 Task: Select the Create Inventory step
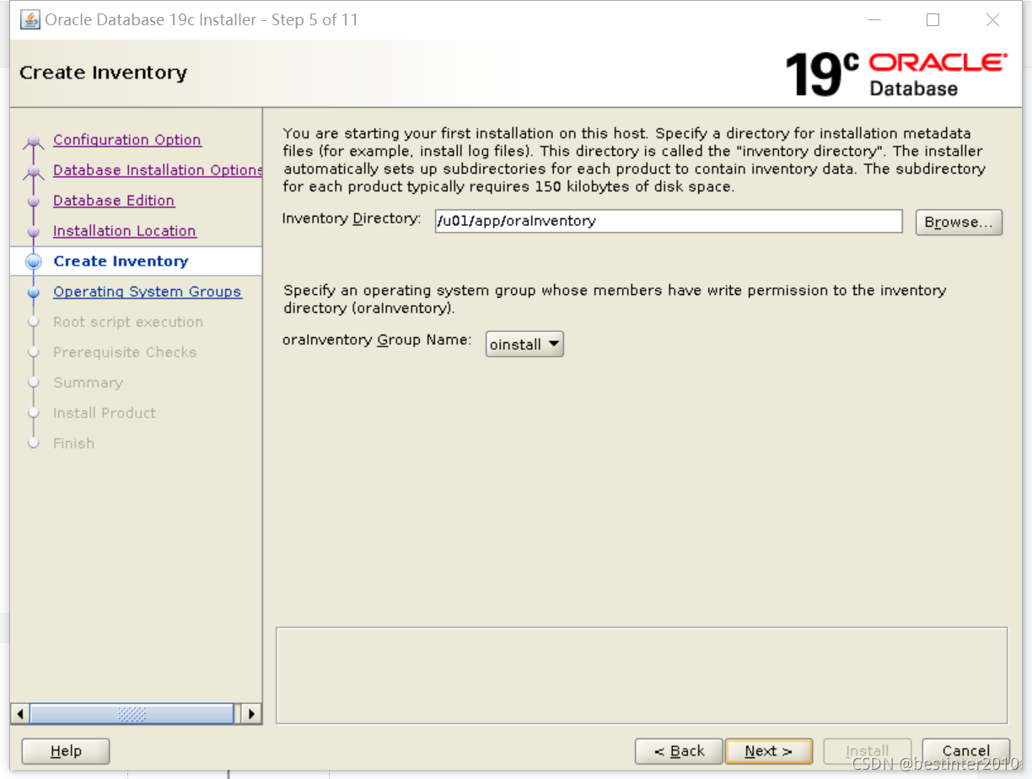click(121, 261)
